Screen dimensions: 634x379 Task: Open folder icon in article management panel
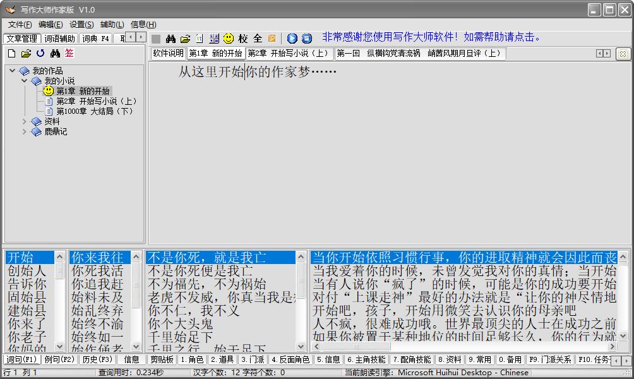click(x=27, y=54)
